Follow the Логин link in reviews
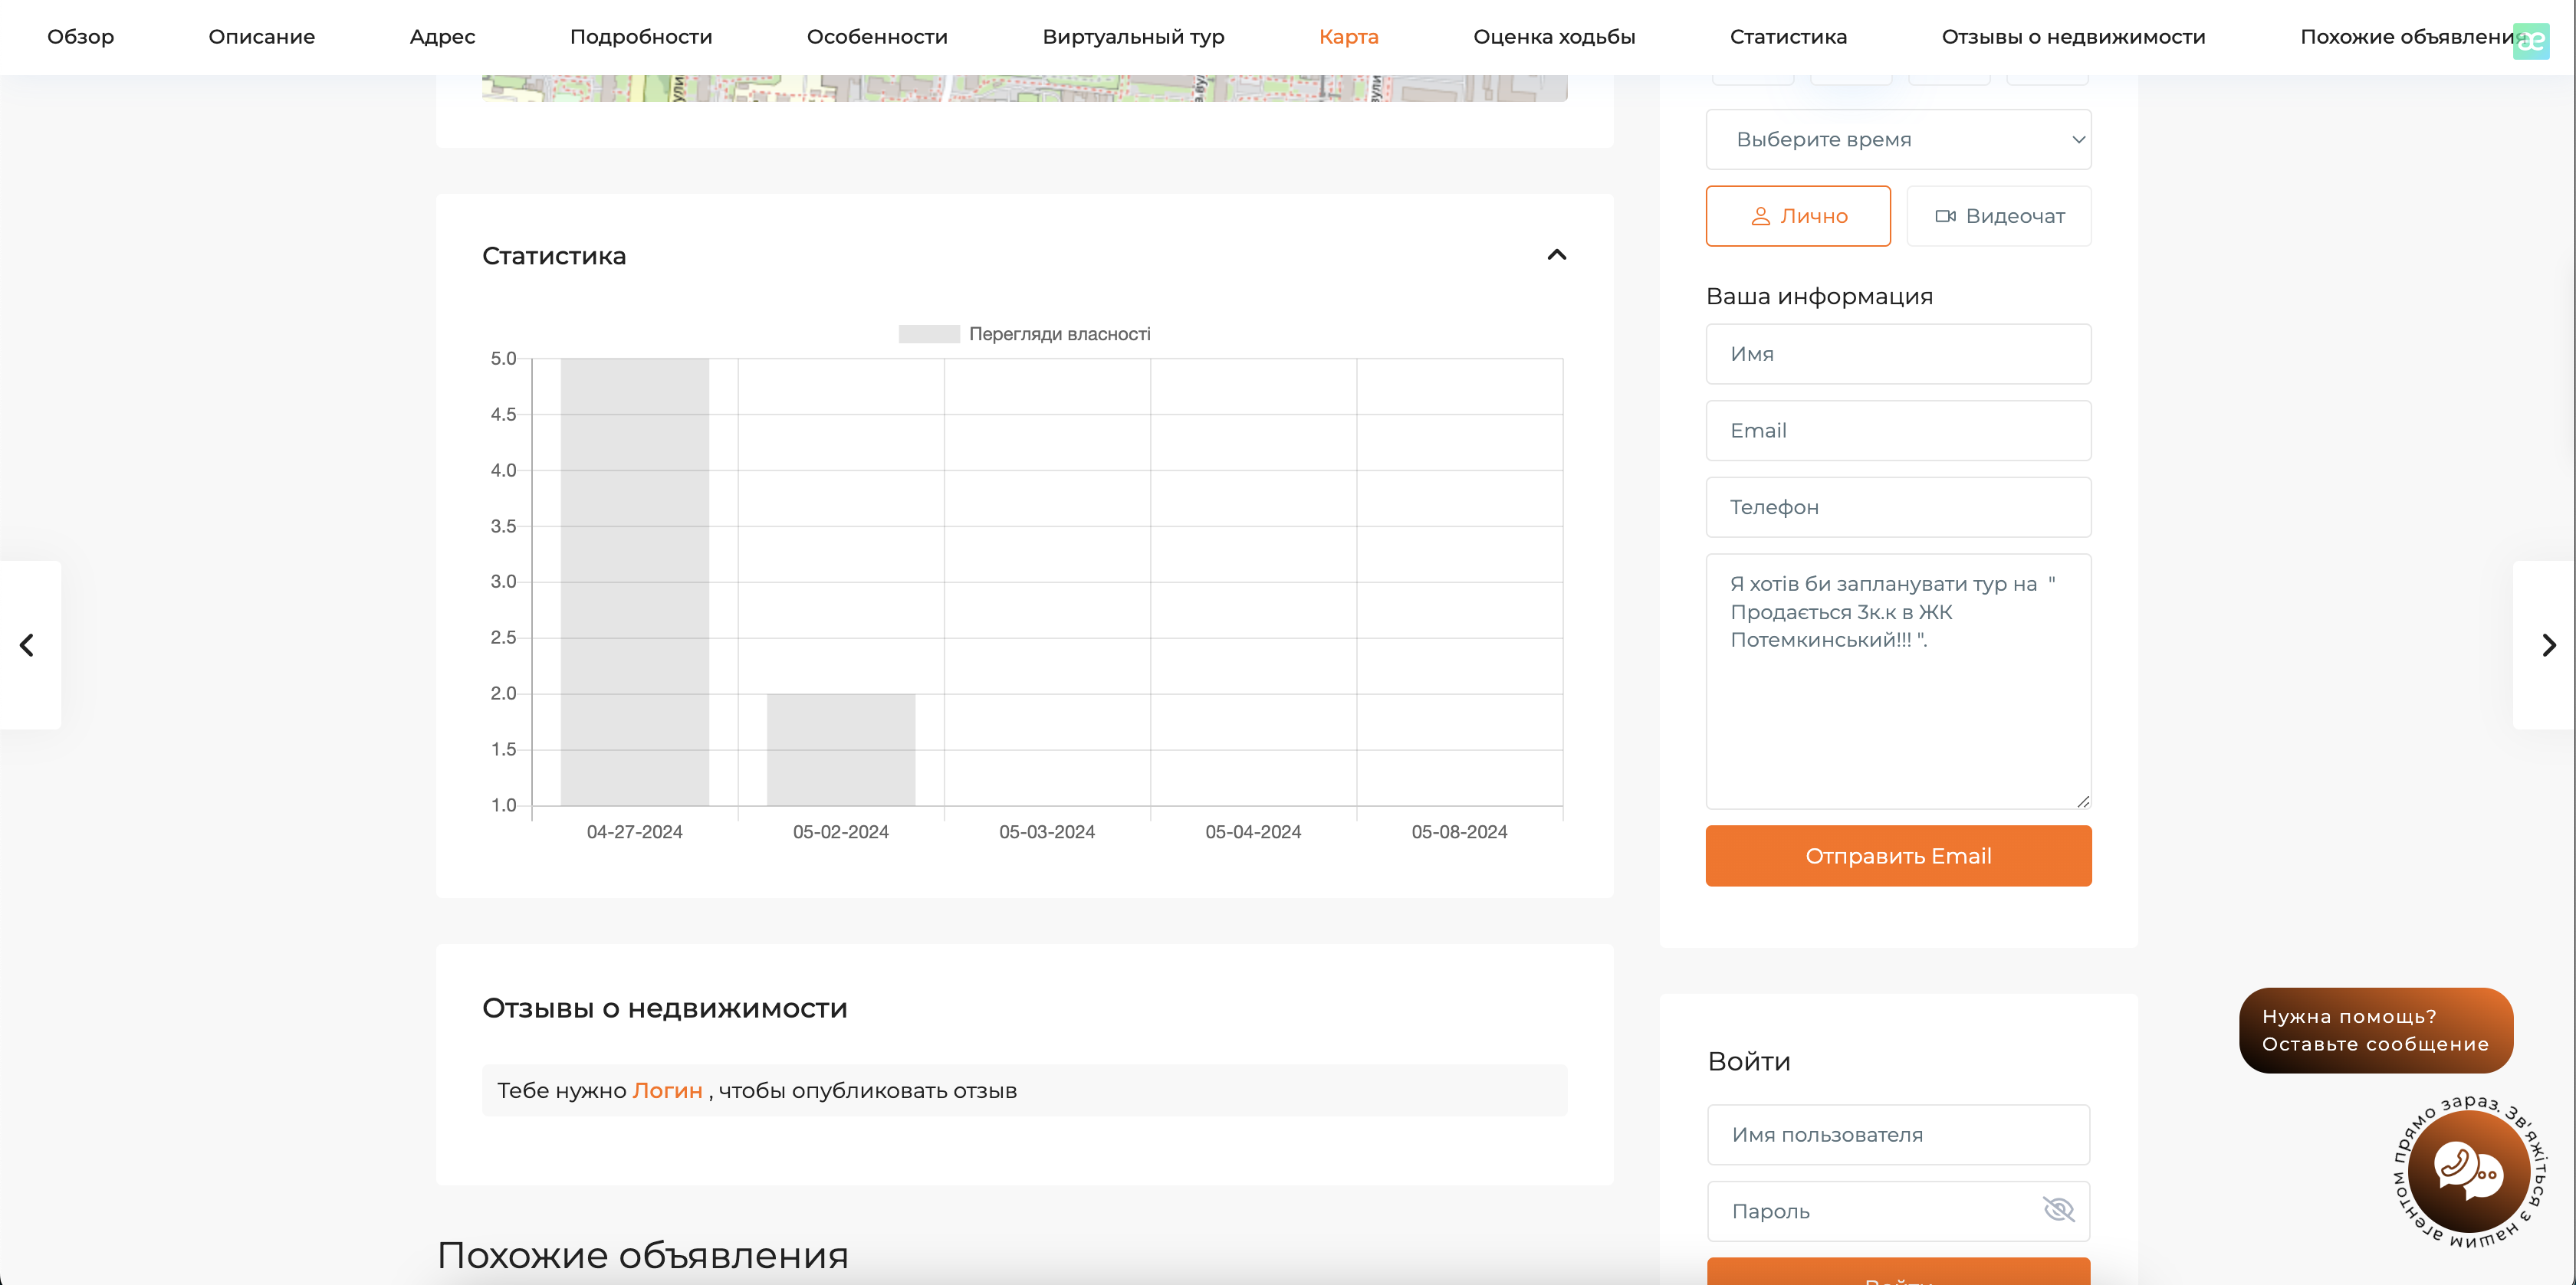This screenshot has height=1285, width=2576. click(667, 1090)
